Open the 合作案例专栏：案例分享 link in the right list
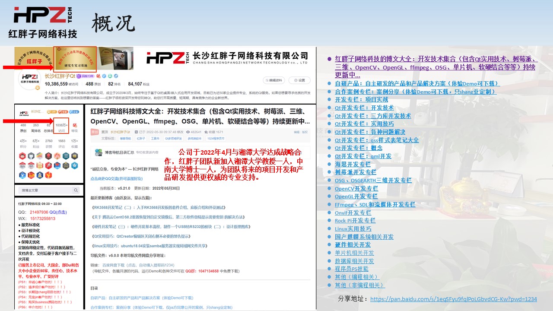 click(415, 92)
